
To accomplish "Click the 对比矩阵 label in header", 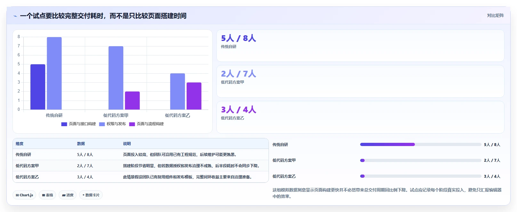I will pyautogui.click(x=495, y=15).
